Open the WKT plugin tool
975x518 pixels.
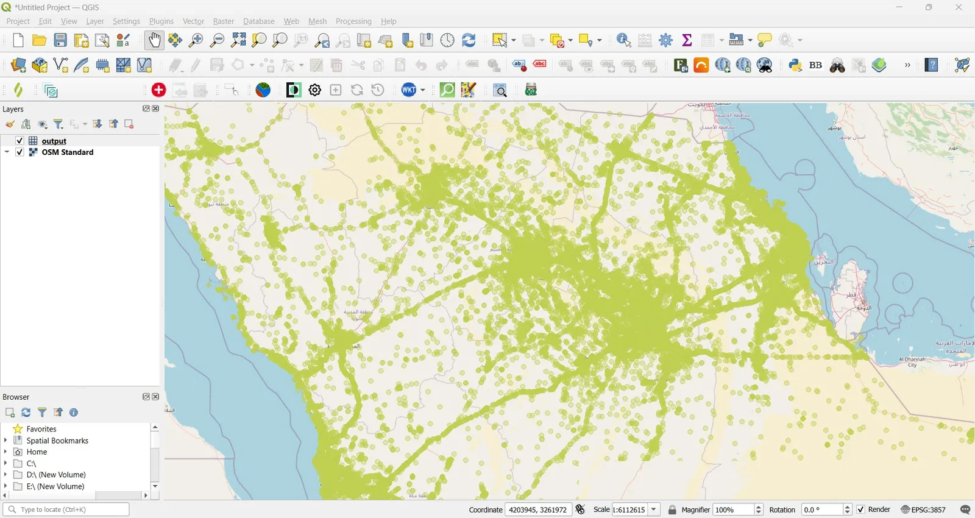click(x=409, y=90)
